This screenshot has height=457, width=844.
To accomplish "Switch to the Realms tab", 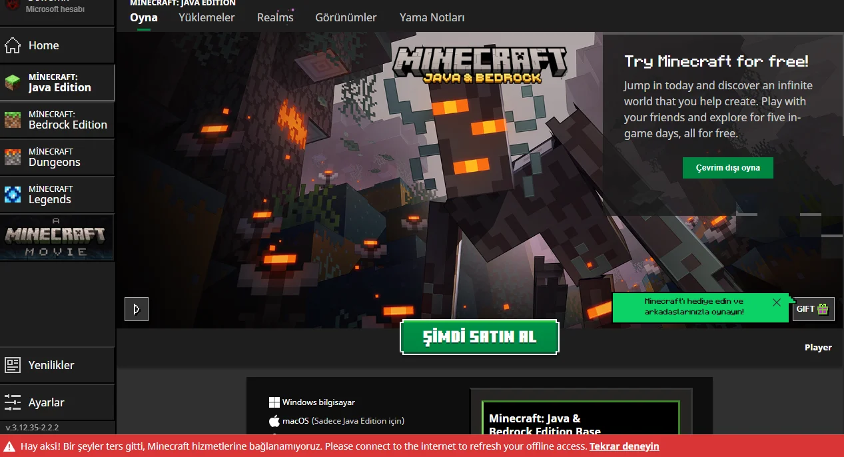I will (x=275, y=17).
